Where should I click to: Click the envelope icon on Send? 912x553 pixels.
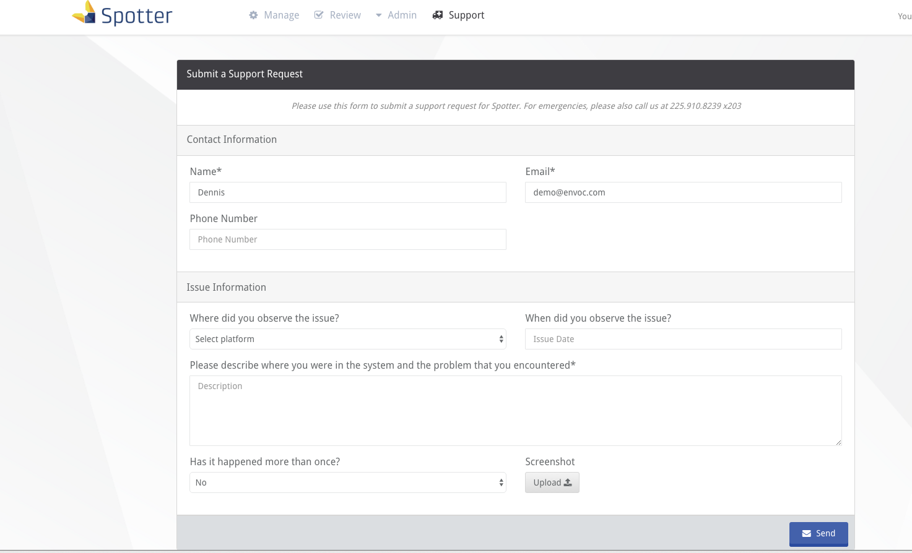(807, 534)
